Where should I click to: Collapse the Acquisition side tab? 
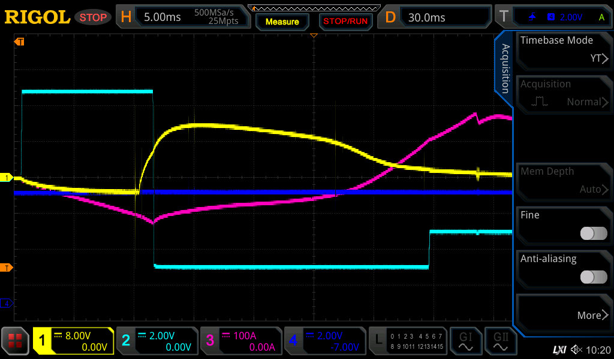click(505, 69)
